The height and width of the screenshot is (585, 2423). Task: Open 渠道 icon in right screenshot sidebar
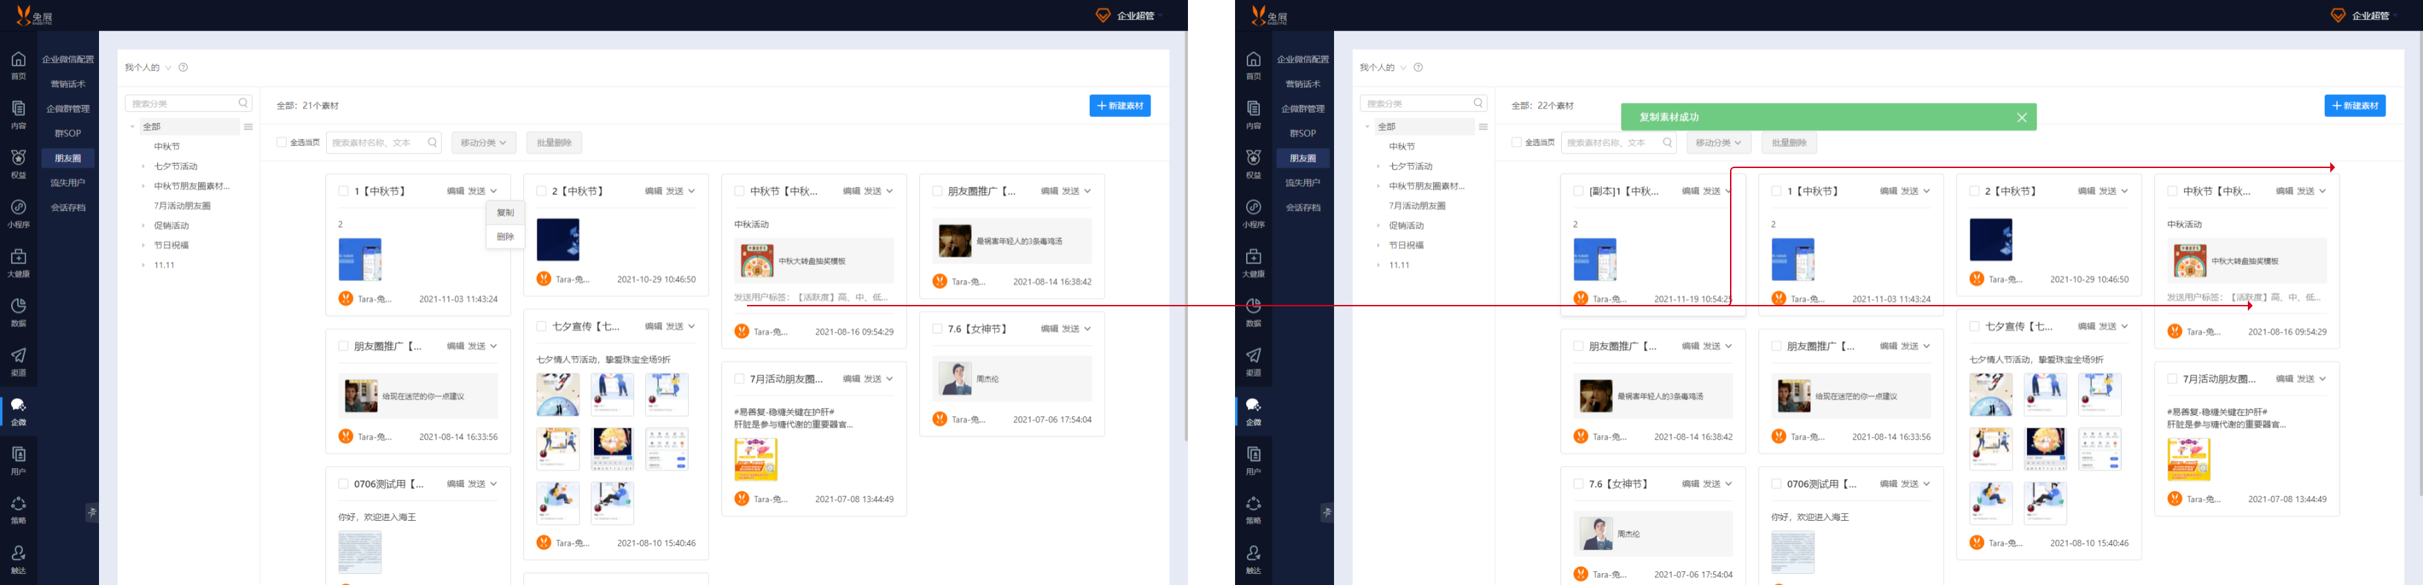[x=1253, y=355]
